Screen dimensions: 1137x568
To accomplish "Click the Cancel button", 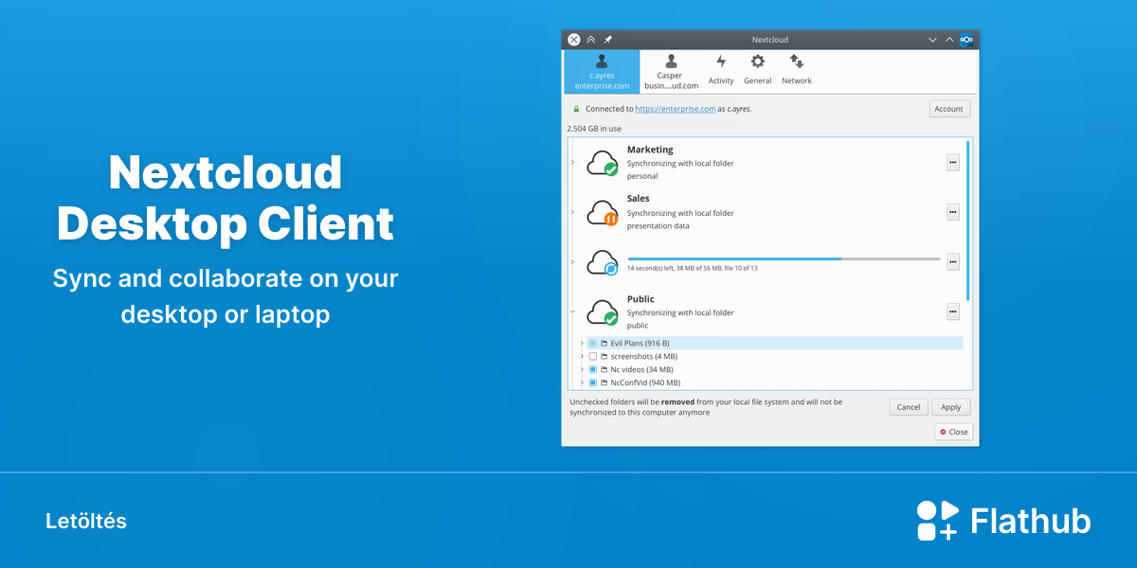I will (909, 407).
